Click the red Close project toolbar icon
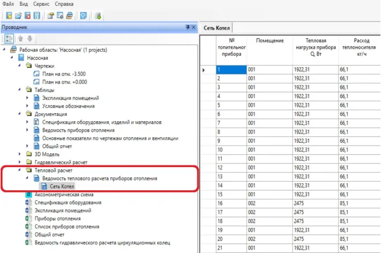381x253 pixels. coord(27,15)
